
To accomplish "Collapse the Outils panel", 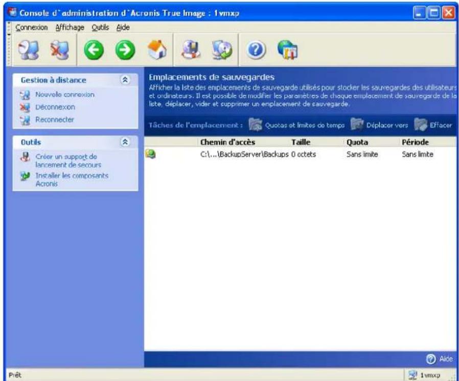I will [125, 142].
